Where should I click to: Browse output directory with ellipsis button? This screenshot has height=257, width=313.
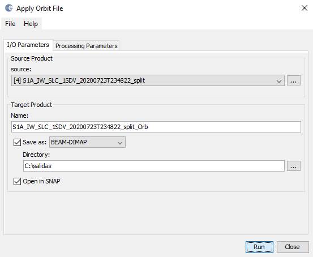pyautogui.click(x=293, y=166)
